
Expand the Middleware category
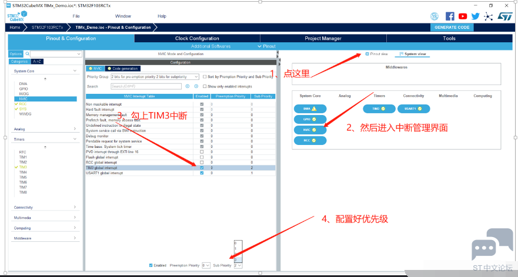(75, 238)
